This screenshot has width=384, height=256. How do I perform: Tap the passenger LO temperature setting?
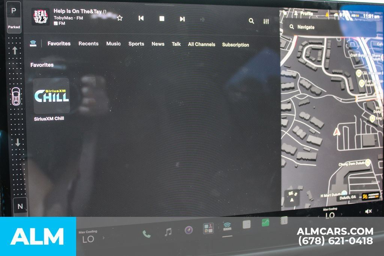pos(330,216)
